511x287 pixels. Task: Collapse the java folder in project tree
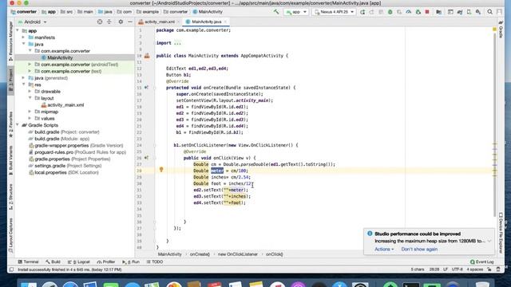tap(23, 44)
